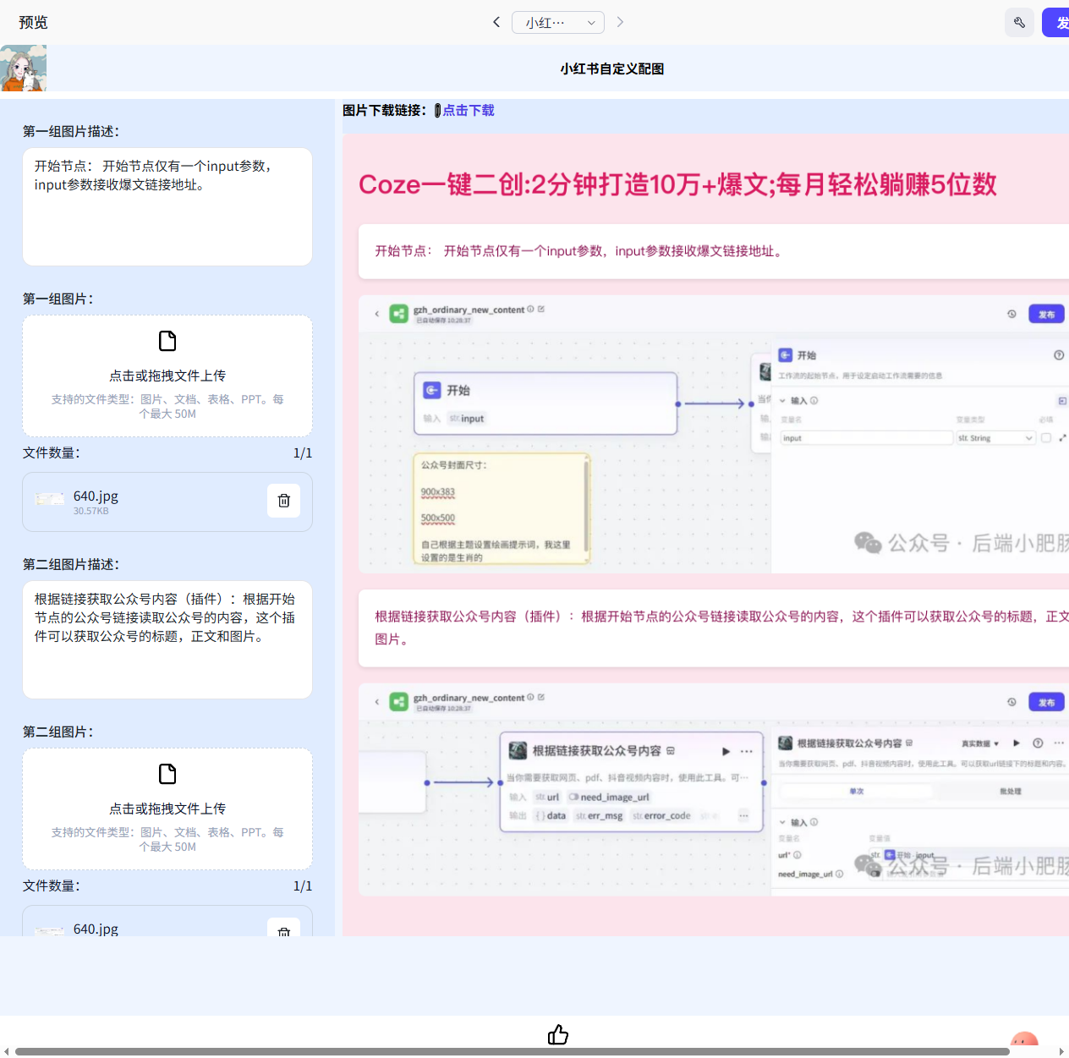Edit the 第一组图片描述 text box

click(167, 207)
